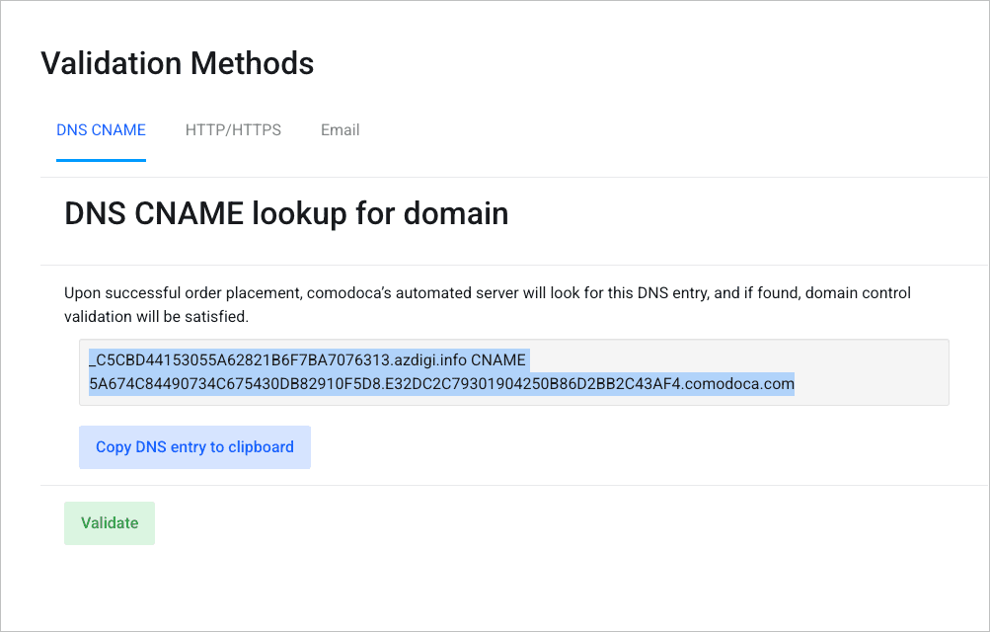The width and height of the screenshot is (990, 632).
Task: Switch to the DNS CNAME tab
Action: pos(101,130)
